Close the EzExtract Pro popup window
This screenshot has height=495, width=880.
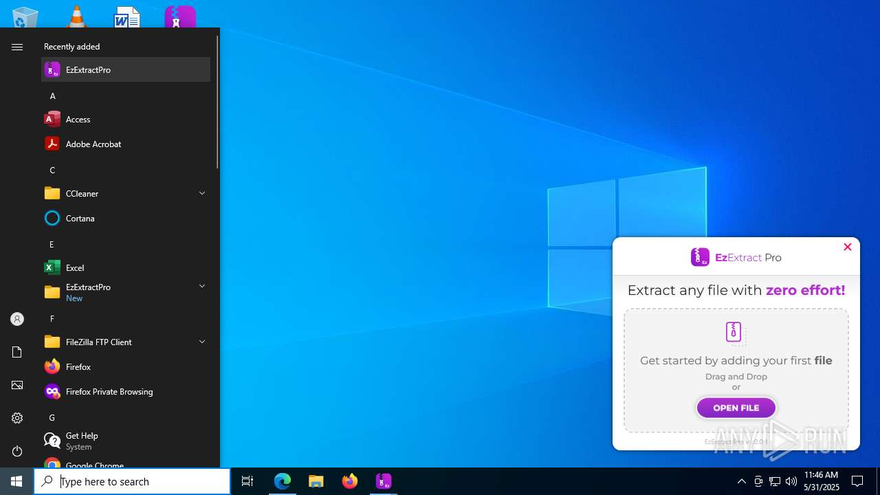tap(848, 247)
